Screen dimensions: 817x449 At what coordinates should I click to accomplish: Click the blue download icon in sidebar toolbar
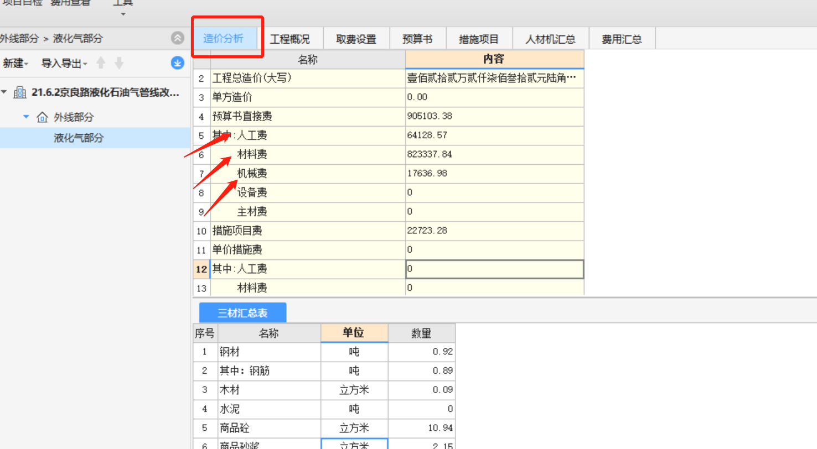click(177, 62)
